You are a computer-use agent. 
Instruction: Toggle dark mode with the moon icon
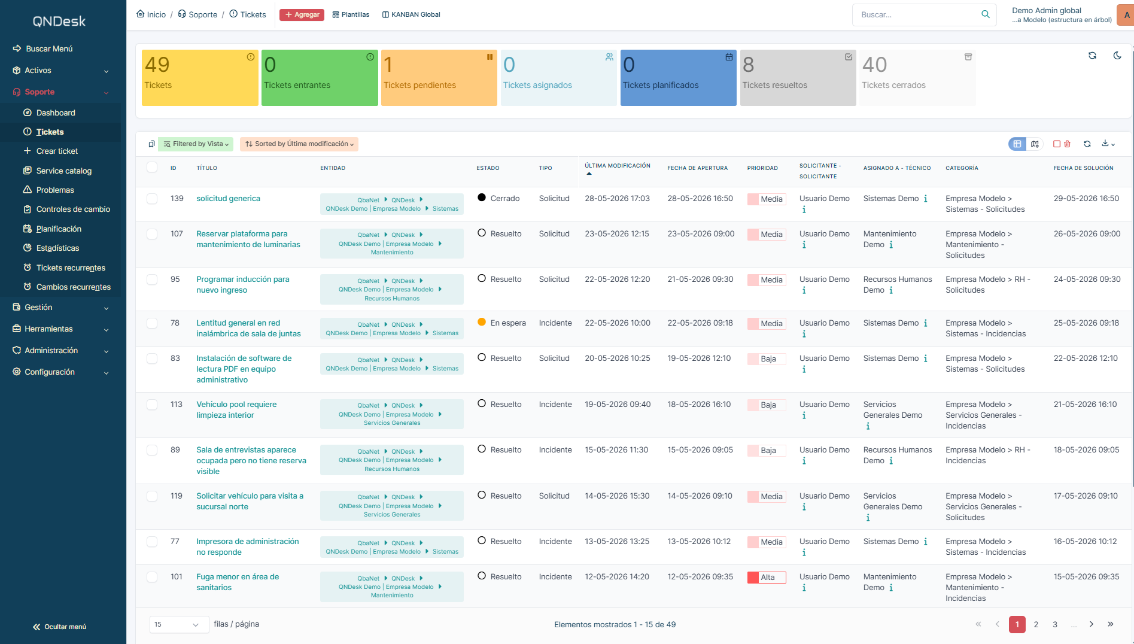pos(1117,56)
